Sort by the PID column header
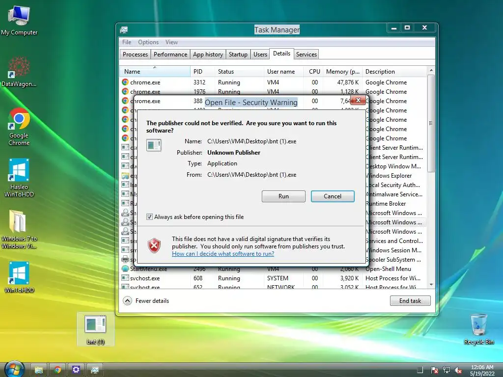 click(x=202, y=72)
